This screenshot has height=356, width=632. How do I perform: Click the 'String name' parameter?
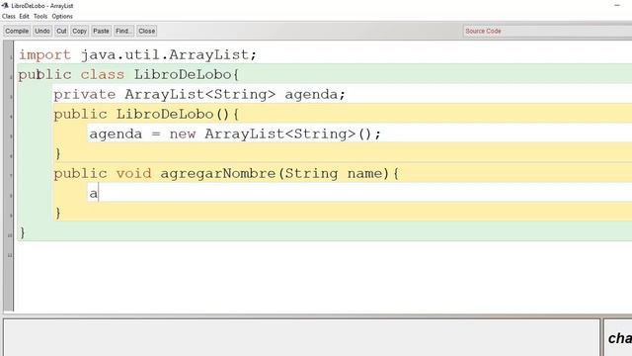click(x=334, y=174)
